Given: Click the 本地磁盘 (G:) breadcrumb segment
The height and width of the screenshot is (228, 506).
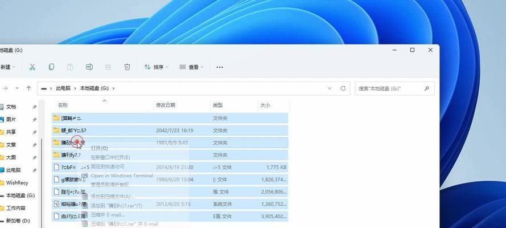Looking at the screenshot, I should click(94, 88).
